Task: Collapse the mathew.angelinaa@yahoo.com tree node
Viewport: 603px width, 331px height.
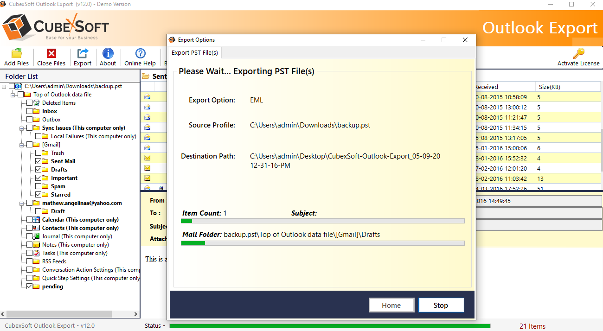Action: tap(22, 203)
